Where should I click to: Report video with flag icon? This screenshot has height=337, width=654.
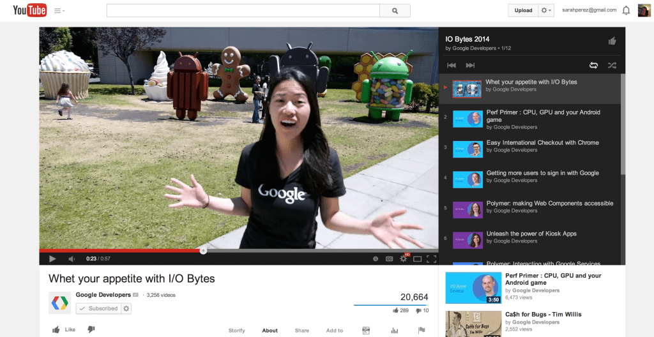click(422, 331)
